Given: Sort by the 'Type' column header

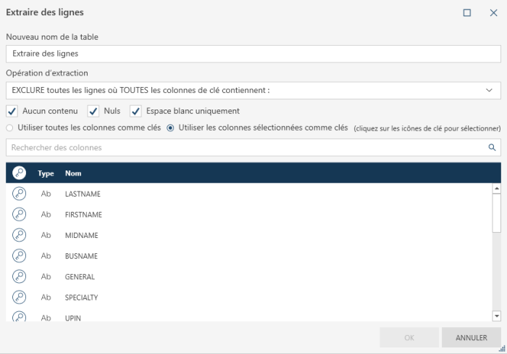Looking at the screenshot, I should 46,173.
